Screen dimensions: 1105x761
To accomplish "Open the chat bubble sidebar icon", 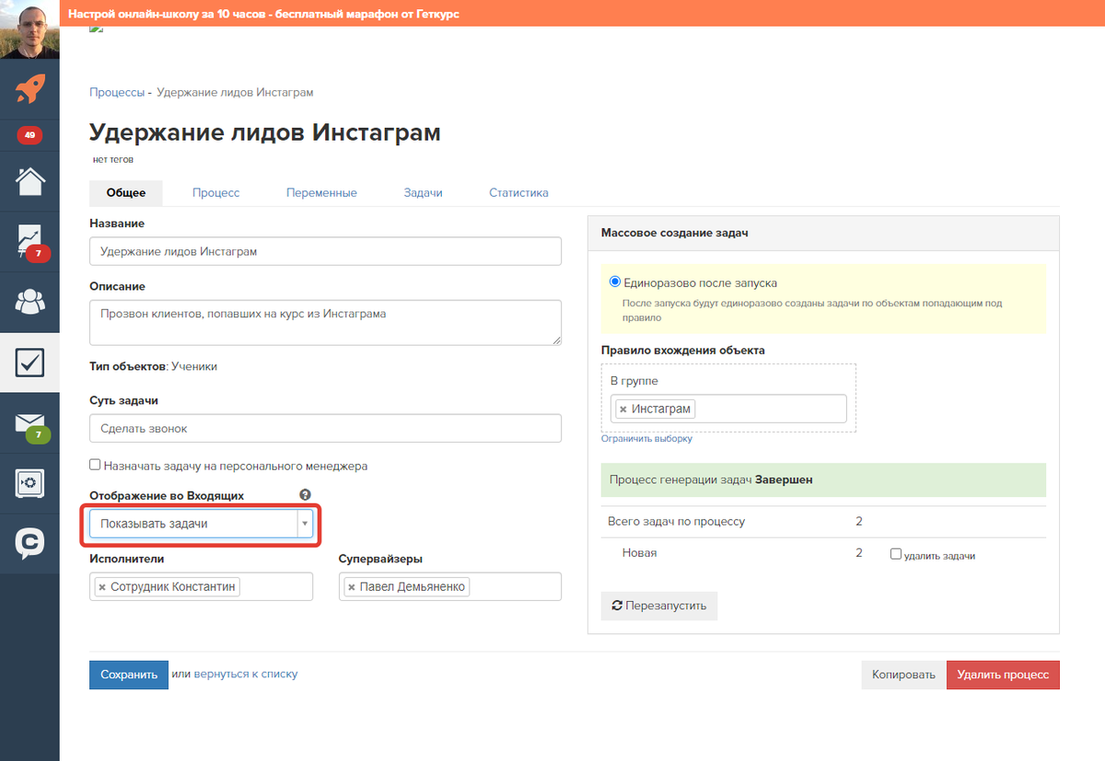I will point(29,544).
